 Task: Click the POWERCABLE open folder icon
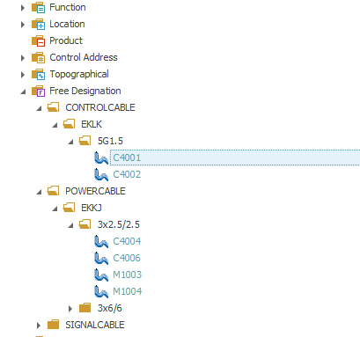(53, 191)
